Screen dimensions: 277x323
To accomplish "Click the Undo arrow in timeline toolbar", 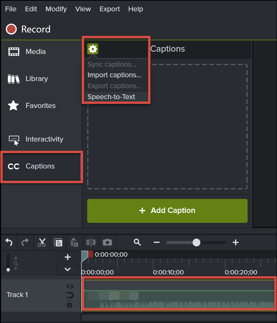I will tap(9, 242).
